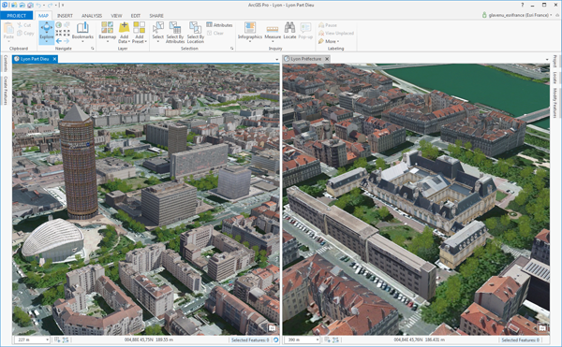Switch to the SHARE ribbon tab
Screen dimensions: 562x347
tap(156, 16)
